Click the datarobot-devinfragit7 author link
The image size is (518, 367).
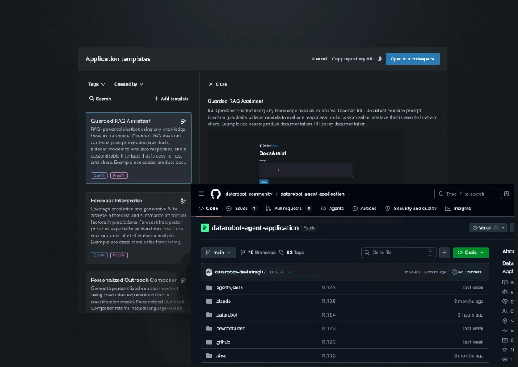click(240, 272)
